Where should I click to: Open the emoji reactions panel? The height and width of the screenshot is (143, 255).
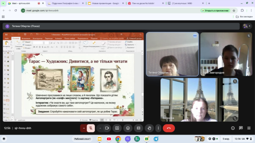[128, 128]
